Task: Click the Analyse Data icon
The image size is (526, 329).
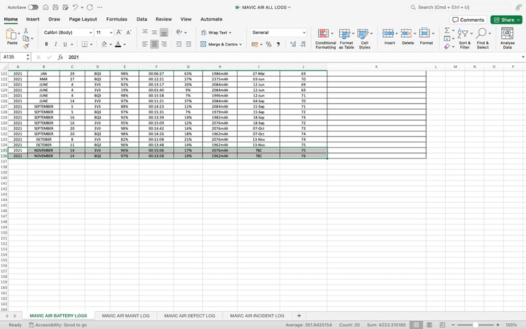Action: pos(508,34)
